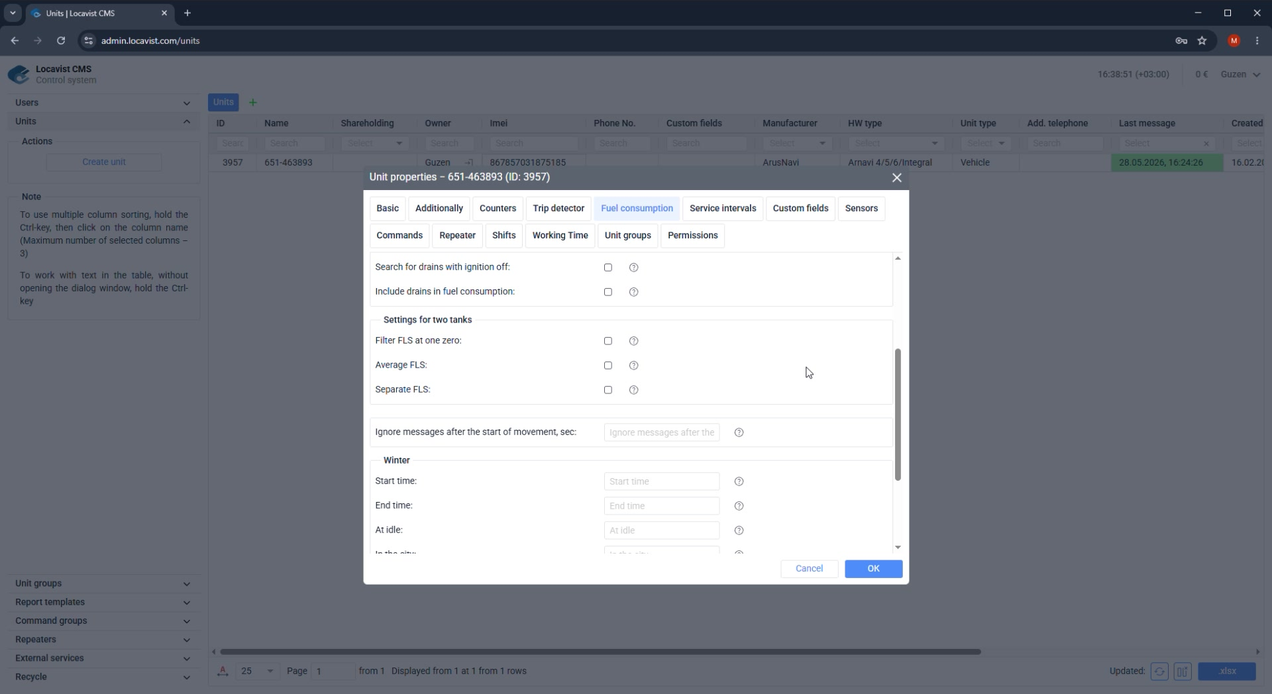Open Guzen user account dropdown
The image size is (1272, 694).
tap(1240, 74)
